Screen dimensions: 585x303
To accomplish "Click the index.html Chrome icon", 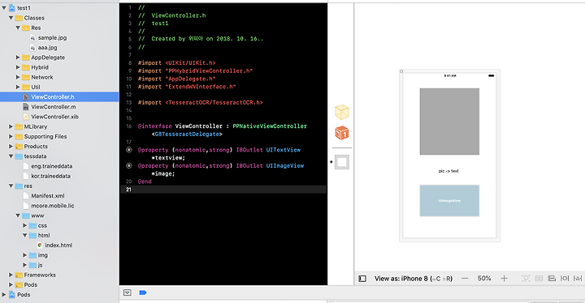I will coord(40,245).
